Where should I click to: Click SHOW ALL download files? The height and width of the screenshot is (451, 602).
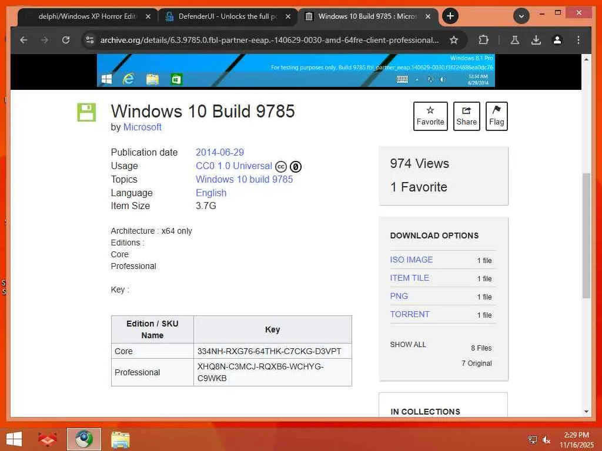408,344
